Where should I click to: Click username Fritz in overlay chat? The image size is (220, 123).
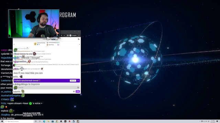[3, 103]
